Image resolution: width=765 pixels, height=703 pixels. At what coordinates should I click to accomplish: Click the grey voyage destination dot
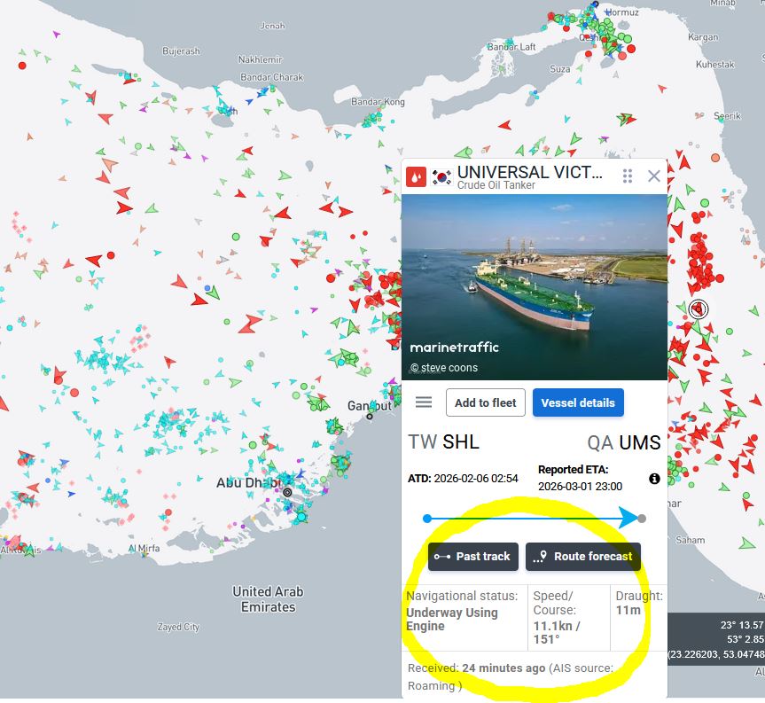(x=642, y=519)
